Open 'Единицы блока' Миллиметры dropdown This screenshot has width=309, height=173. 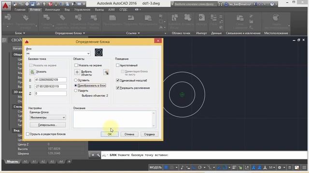48,117
